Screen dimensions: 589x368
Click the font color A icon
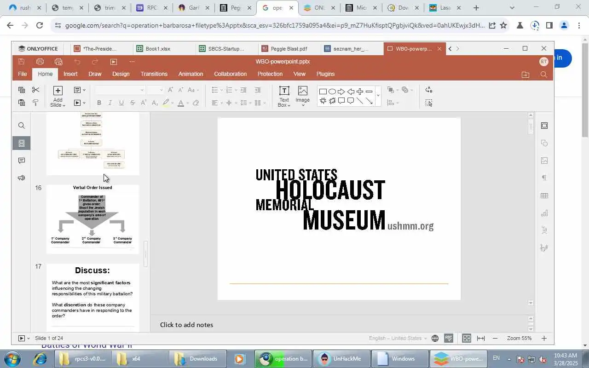coord(181,103)
